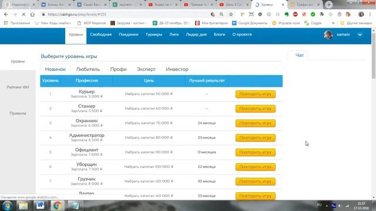Open Рейтинг ФИ in the left sidebar
Image resolution: width=376 pixels, height=211 pixels.
18,87
